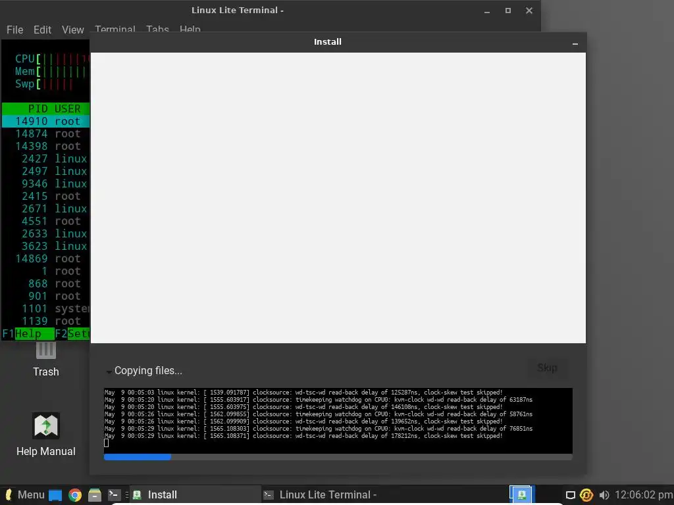Select htop process row PID 1101

(46, 309)
